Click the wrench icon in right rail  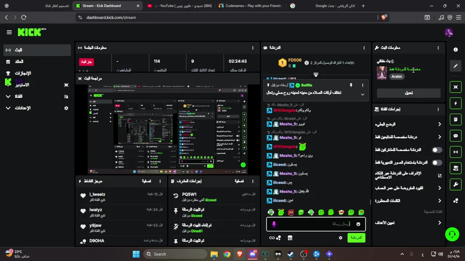[456, 185]
